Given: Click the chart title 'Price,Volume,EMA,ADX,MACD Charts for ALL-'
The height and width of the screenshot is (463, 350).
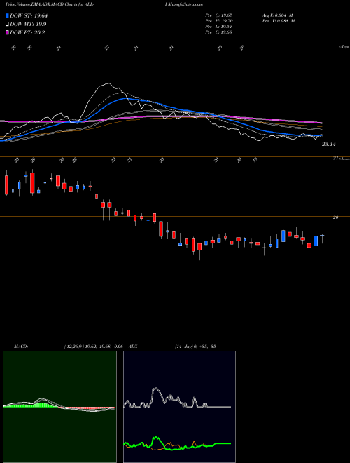Looking at the screenshot, I should pos(50,4).
